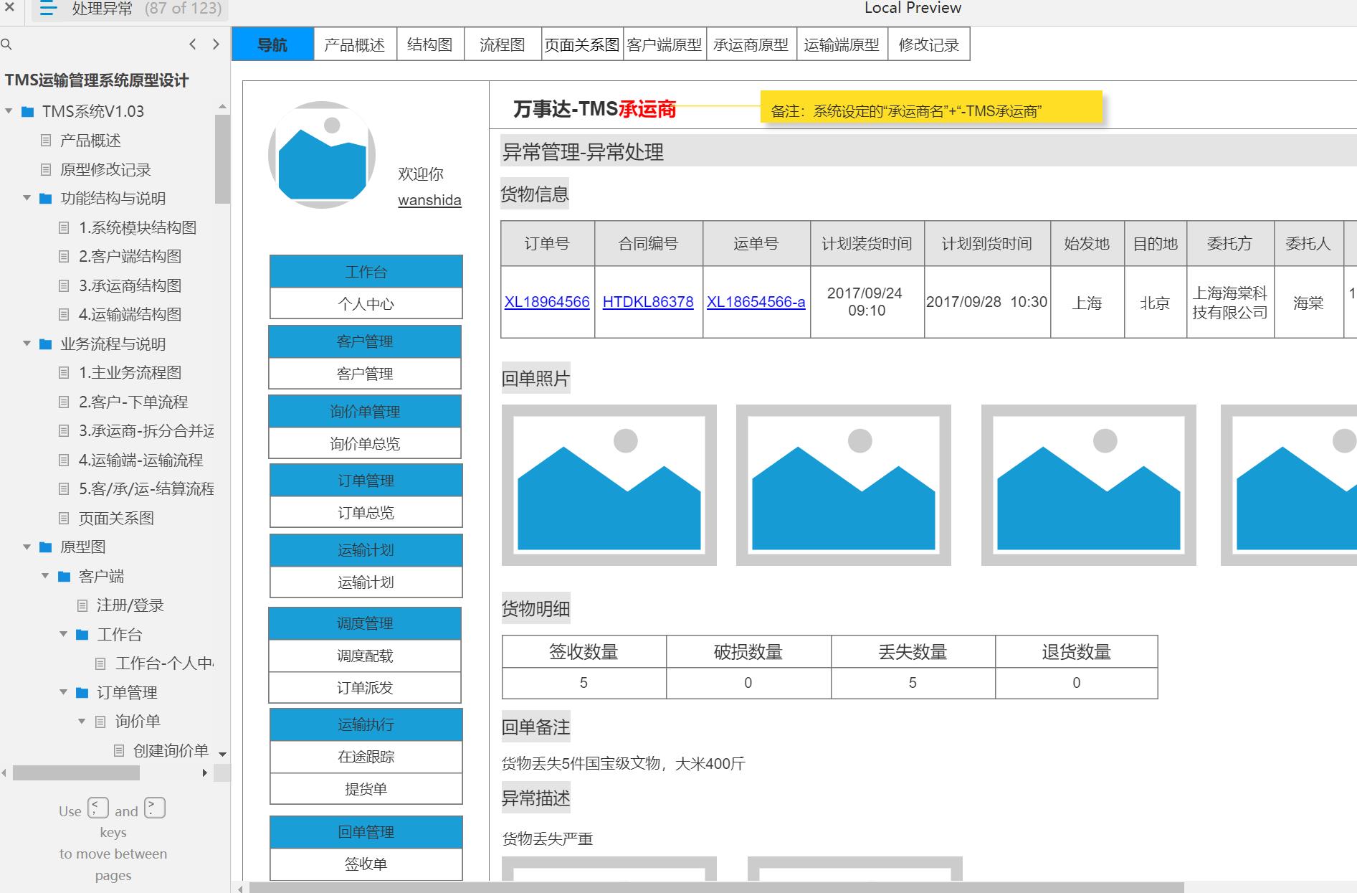Select 2.客户-下单流程 in tree
The width and height of the screenshot is (1357, 893).
133,402
